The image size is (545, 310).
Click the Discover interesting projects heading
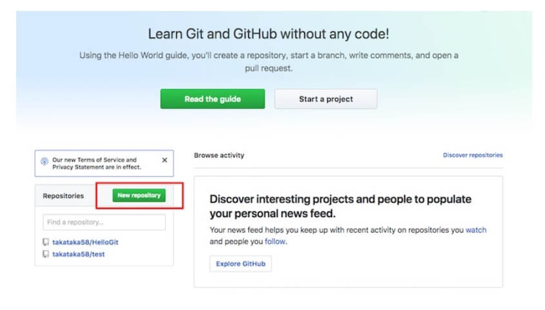340,206
